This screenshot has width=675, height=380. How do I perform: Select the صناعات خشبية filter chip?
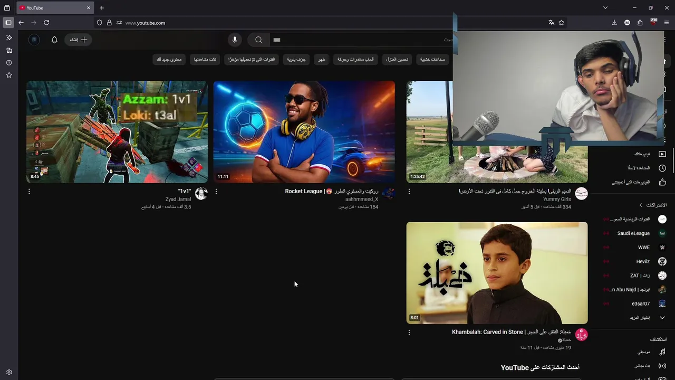point(432,60)
